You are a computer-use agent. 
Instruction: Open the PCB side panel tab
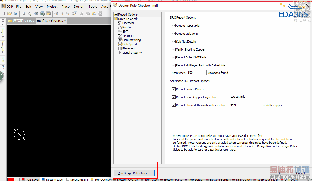click(x=3, y=60)
